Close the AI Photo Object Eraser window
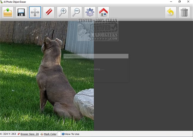Screen dimensions: 193x137 (x=188, y=2)
